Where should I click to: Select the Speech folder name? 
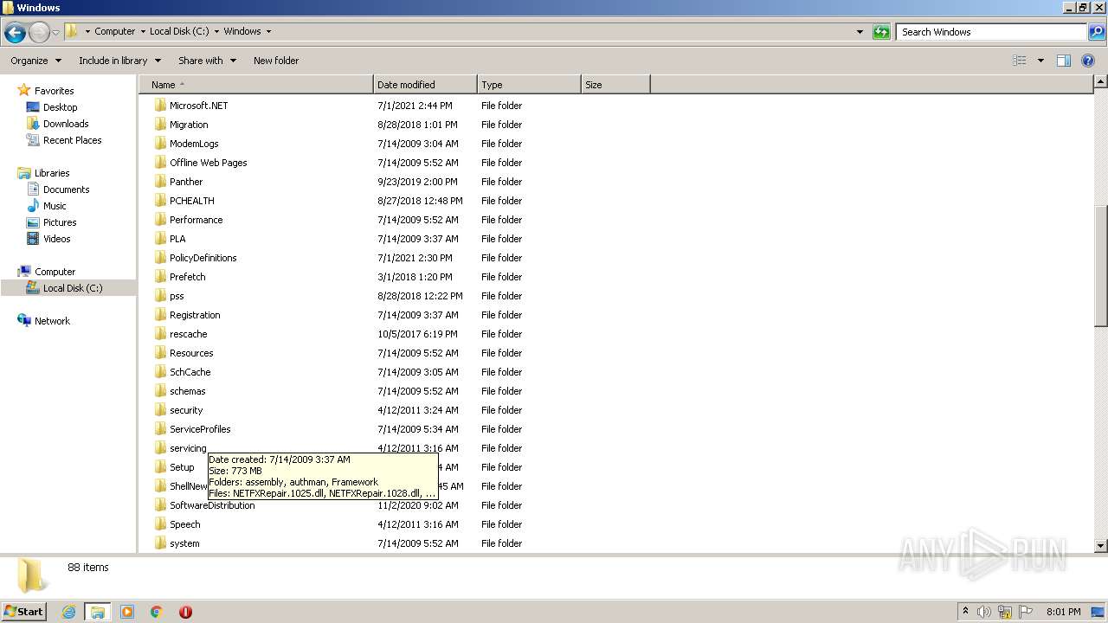pos(184,524)
